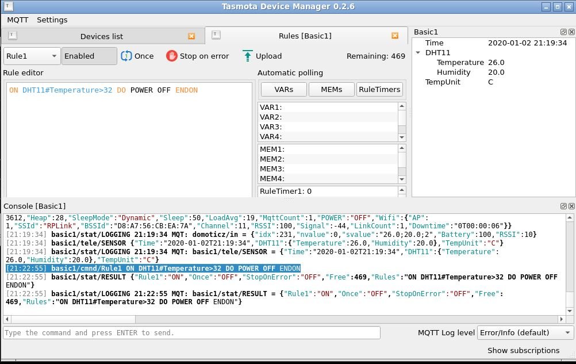Click the Stop on error hand icon

click(x=171, y=56)
